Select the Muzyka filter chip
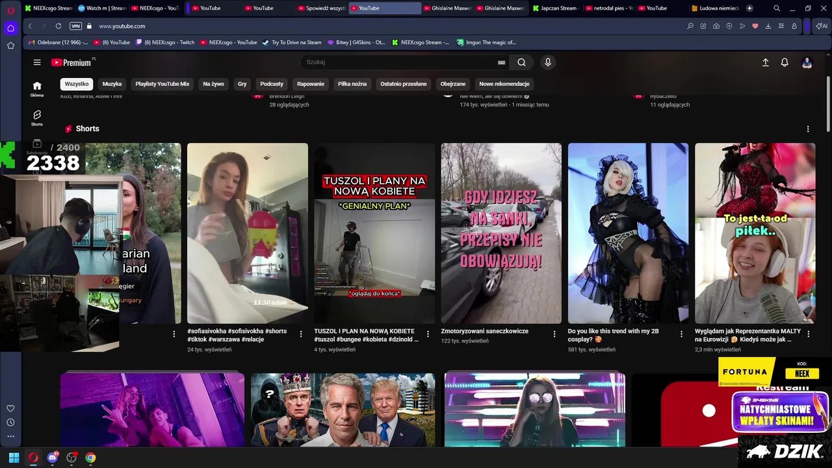The height and width of the screenshot is (468, 832). coord(112,84)
